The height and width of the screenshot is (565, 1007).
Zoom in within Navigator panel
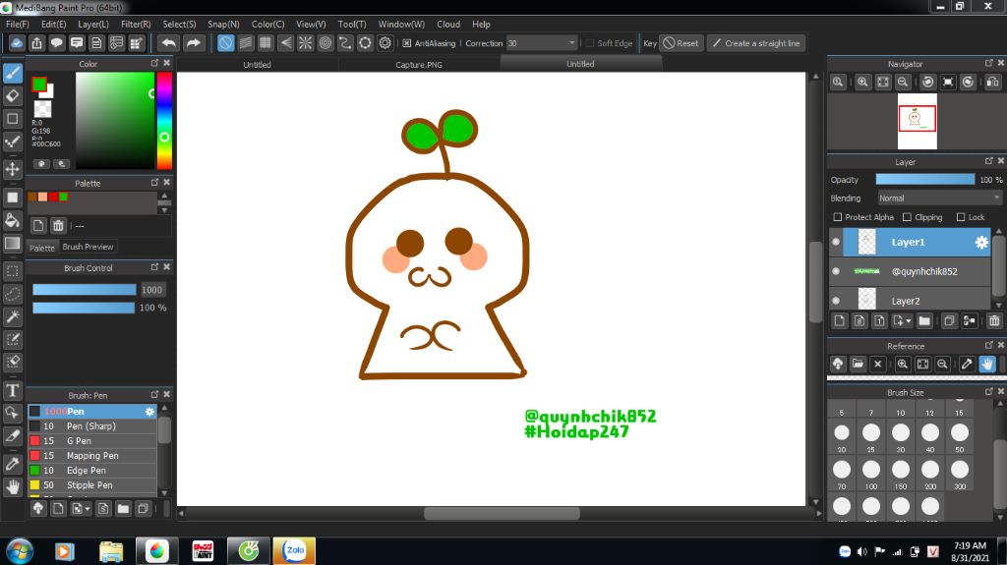[862, 83]
